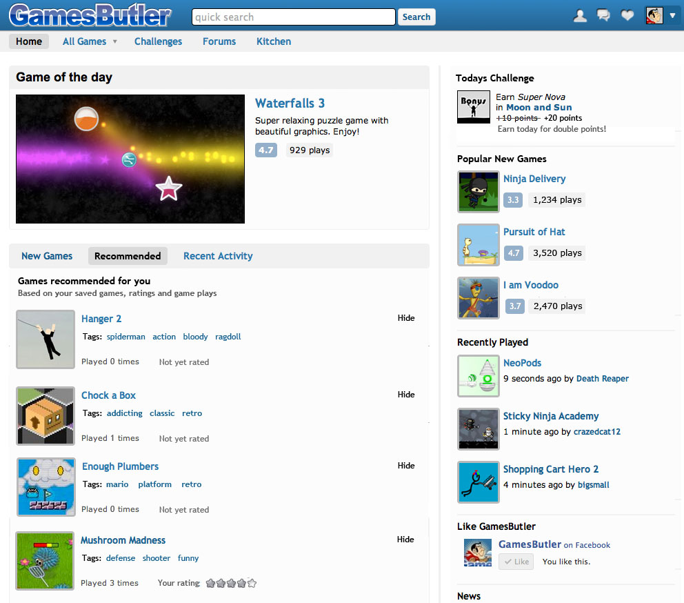Open the messages chat bubble icon
684x603 pixels.
click(x=604, y=16)
